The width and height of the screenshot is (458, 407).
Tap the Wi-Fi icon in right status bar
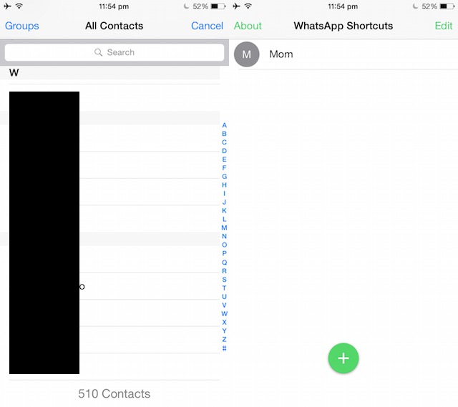pyautogui.click(x=248, y=6)
